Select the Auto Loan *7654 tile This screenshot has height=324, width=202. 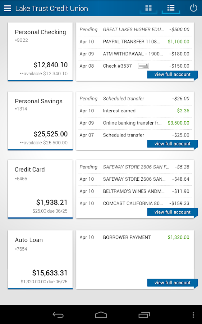click(40, 260)
